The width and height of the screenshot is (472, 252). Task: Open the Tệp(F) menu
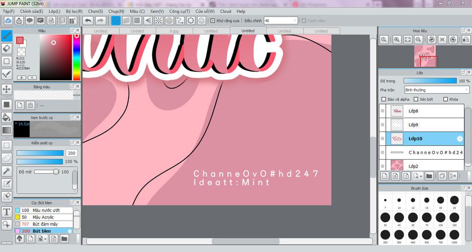tap(9, 11)
